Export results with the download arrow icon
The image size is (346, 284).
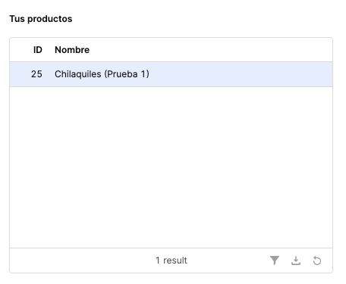[296, 261]
